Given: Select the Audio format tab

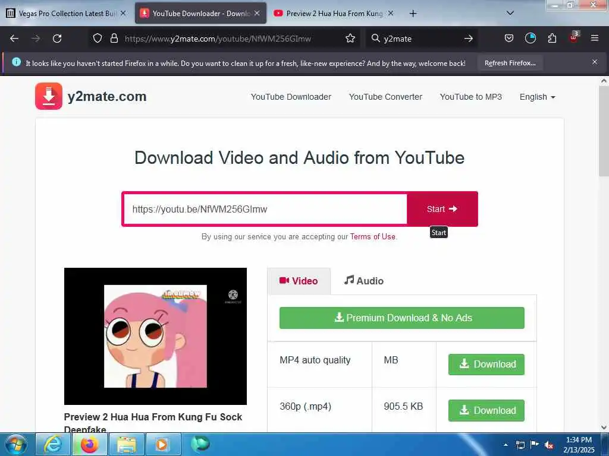Looking at the screenshot, I should pos(363,281).
